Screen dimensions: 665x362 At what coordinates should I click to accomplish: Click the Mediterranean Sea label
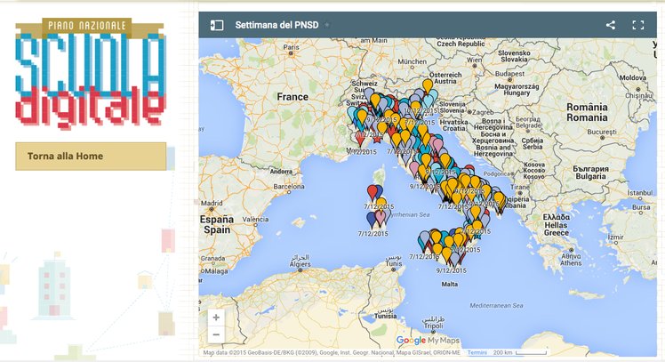pos(497,306)
